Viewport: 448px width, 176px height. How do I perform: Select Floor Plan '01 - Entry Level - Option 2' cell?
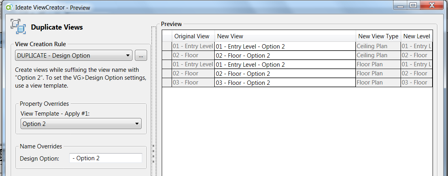pyautogui.click(x=285, y=64)
